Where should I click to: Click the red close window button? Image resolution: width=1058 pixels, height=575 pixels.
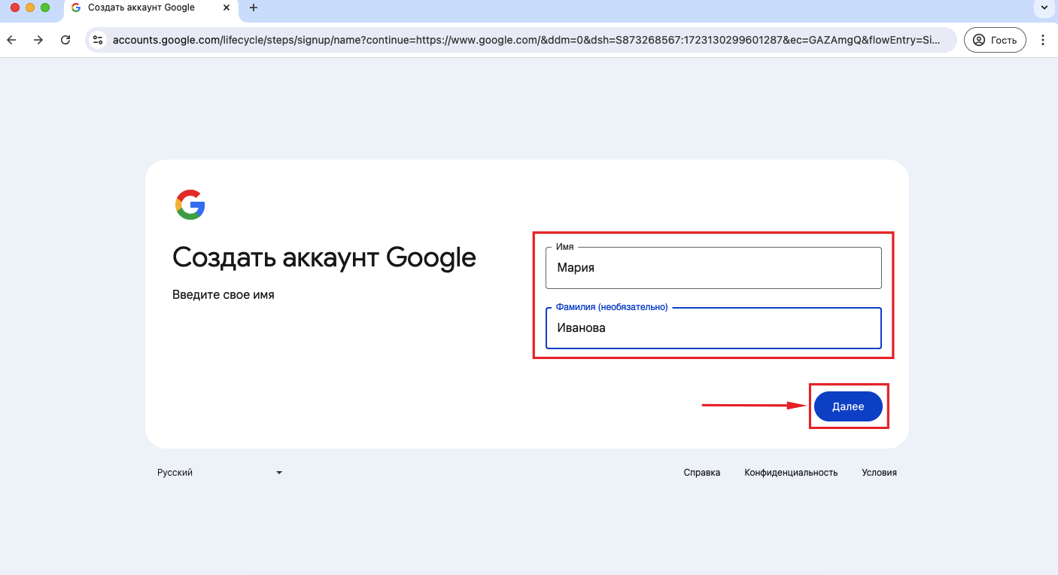15,8
